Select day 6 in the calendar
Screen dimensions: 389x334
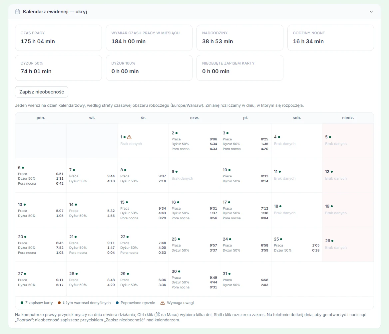coord(41,175)
